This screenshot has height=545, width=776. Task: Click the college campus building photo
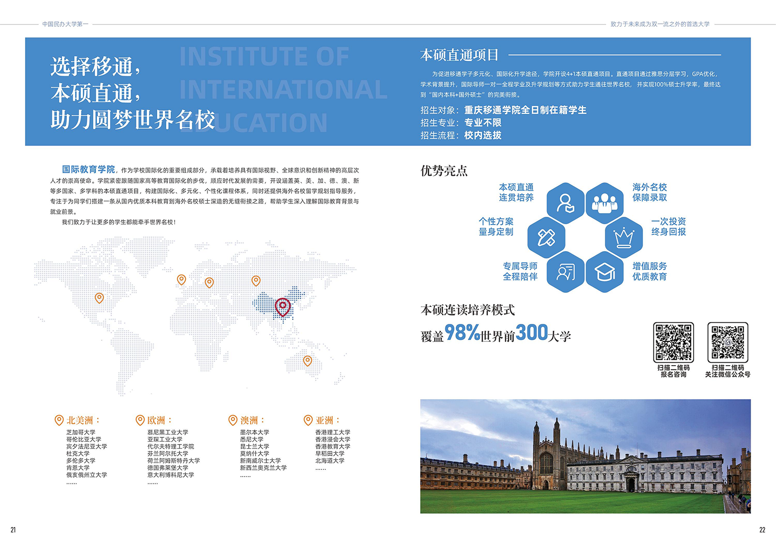tap(585, 456)
